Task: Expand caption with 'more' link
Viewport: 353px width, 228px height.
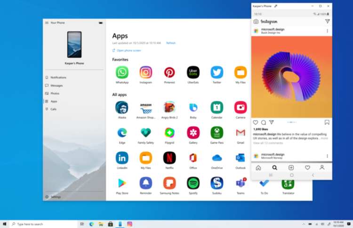Action: click(324, 138)
